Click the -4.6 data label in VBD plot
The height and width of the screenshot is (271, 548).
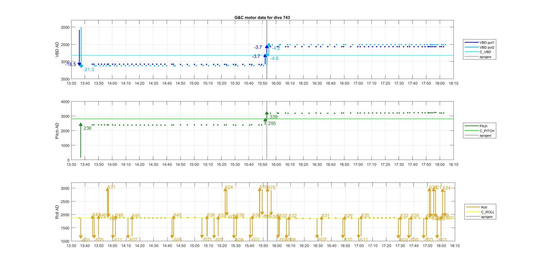(x=274, y=59)
